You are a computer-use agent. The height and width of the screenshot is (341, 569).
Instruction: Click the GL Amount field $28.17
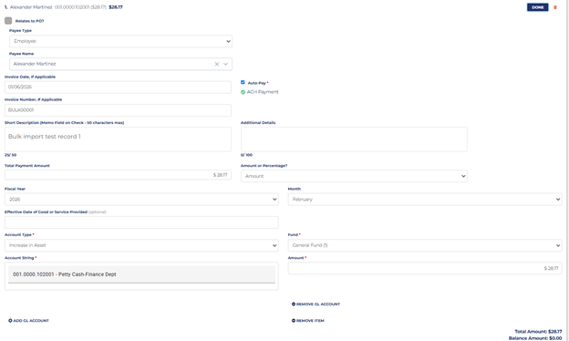point(425,268)
